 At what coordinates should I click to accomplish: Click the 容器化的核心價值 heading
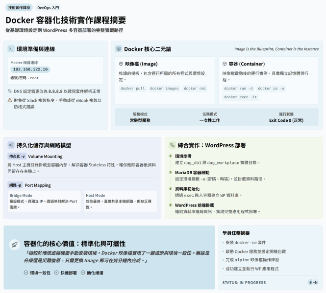(75, 244)
